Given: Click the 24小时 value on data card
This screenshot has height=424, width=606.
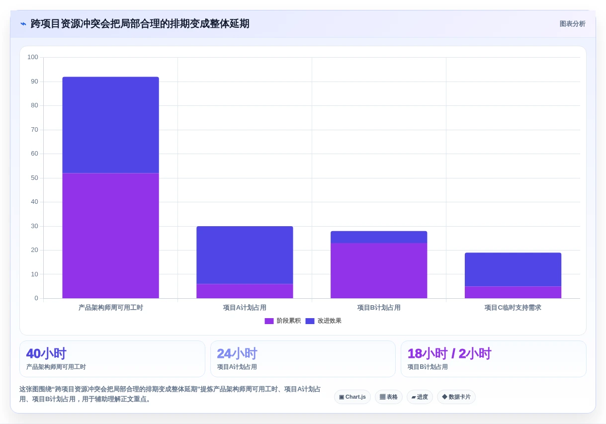Looking at the screenshot, I should coord(237,354).
